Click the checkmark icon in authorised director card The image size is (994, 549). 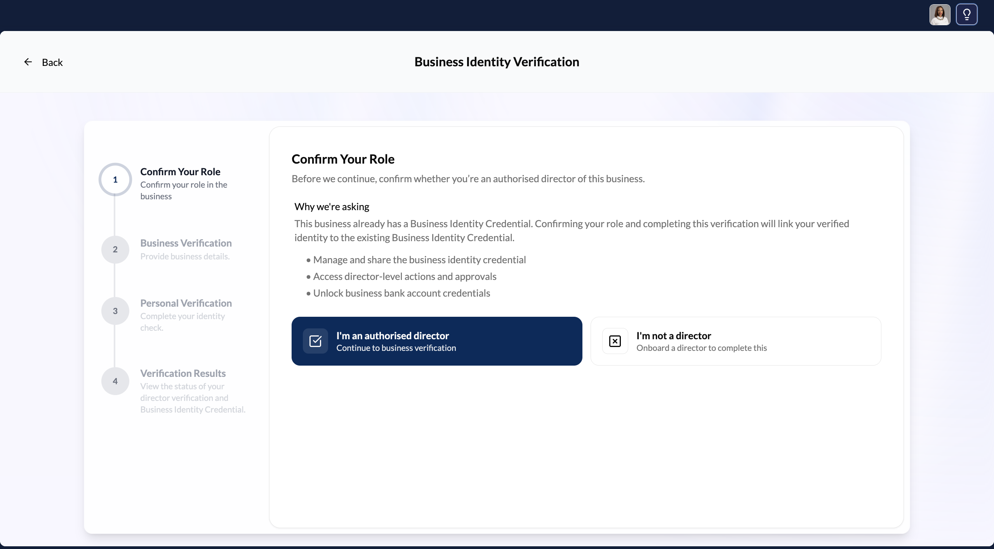315,341
